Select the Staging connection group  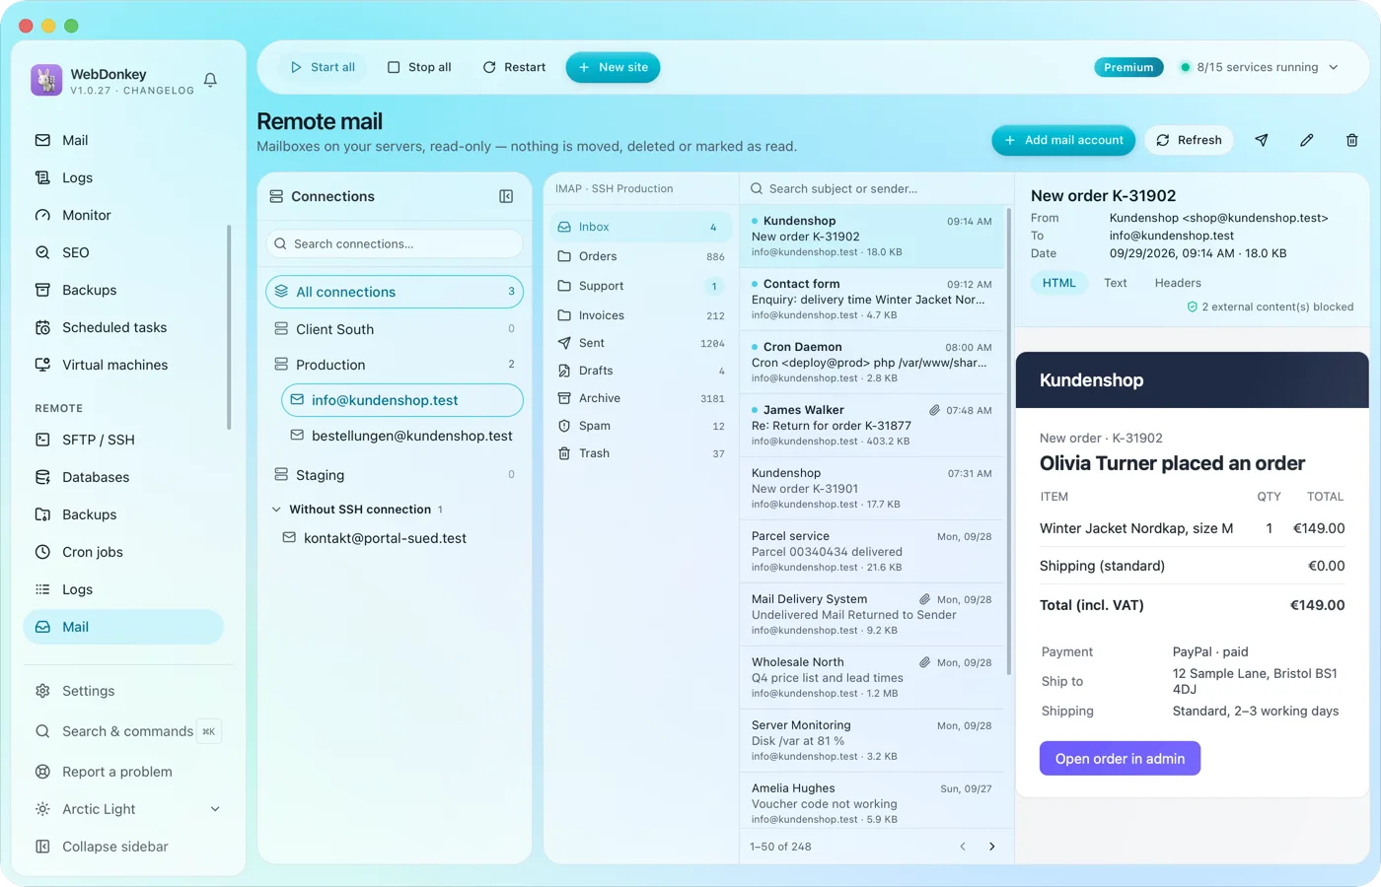click(x=395, y=475)
